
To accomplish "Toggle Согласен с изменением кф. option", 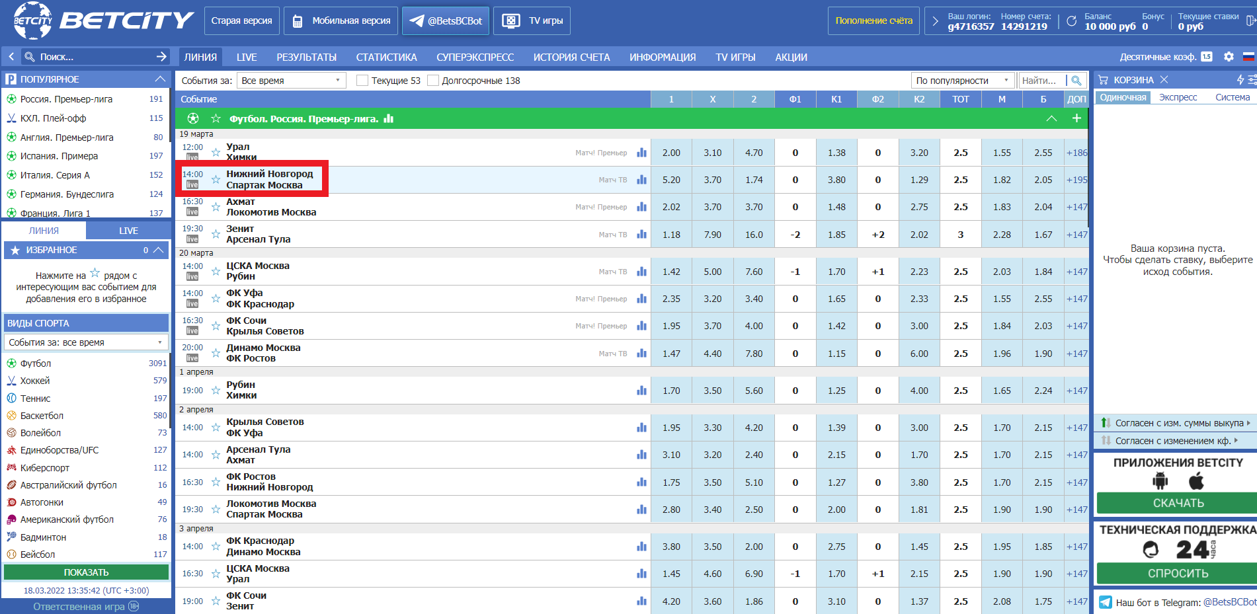I will pyautogui.click(x=1173, y=441).
